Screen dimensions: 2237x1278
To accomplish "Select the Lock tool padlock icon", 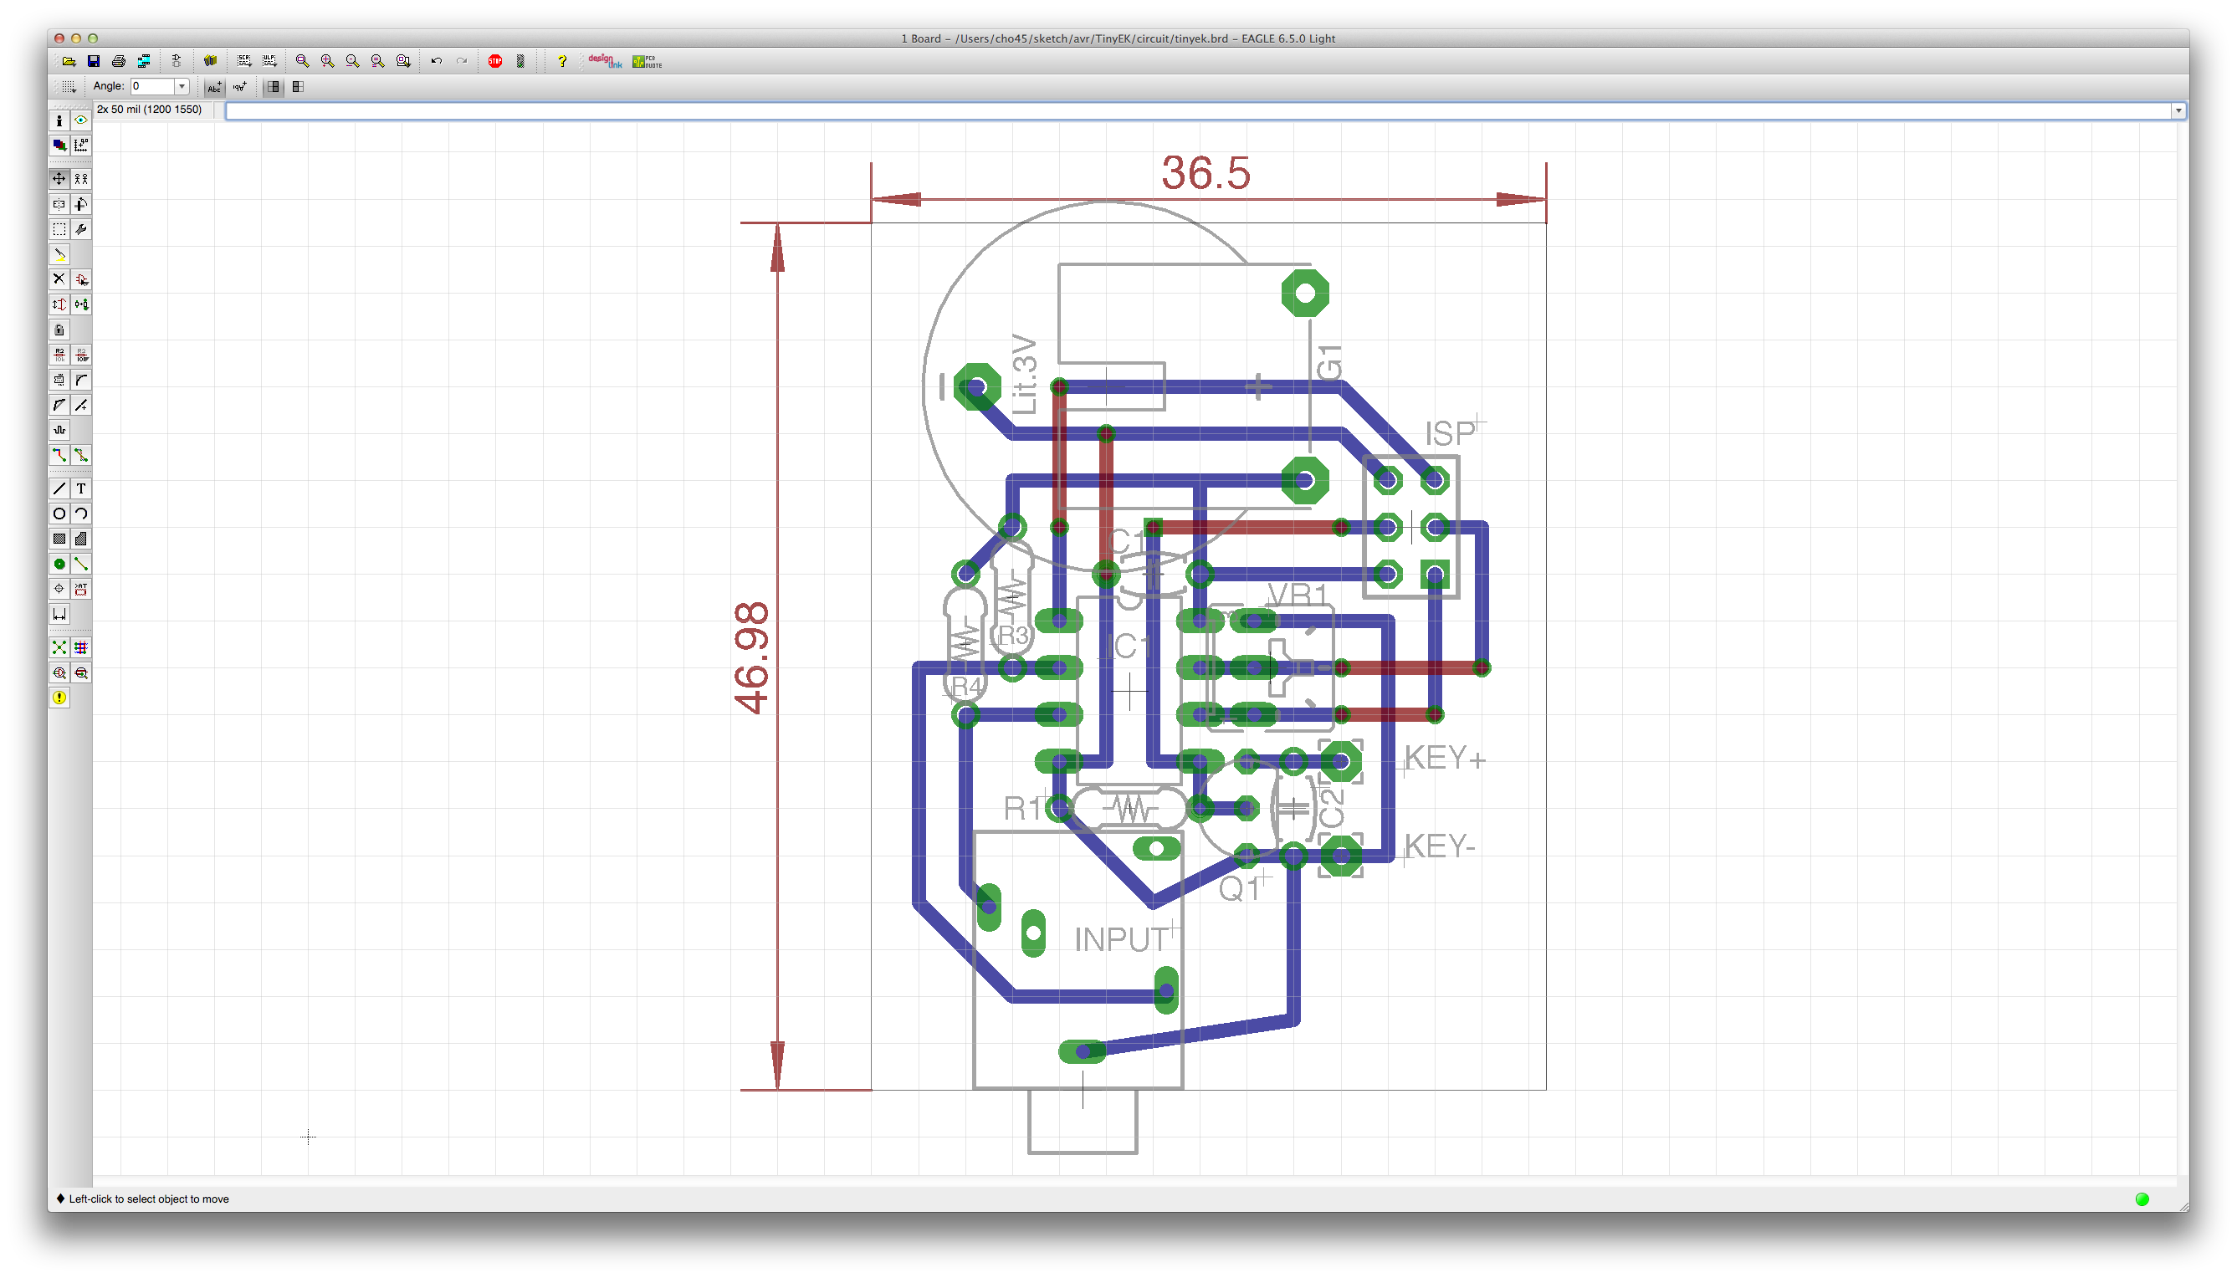I will [x=59, y=330].
